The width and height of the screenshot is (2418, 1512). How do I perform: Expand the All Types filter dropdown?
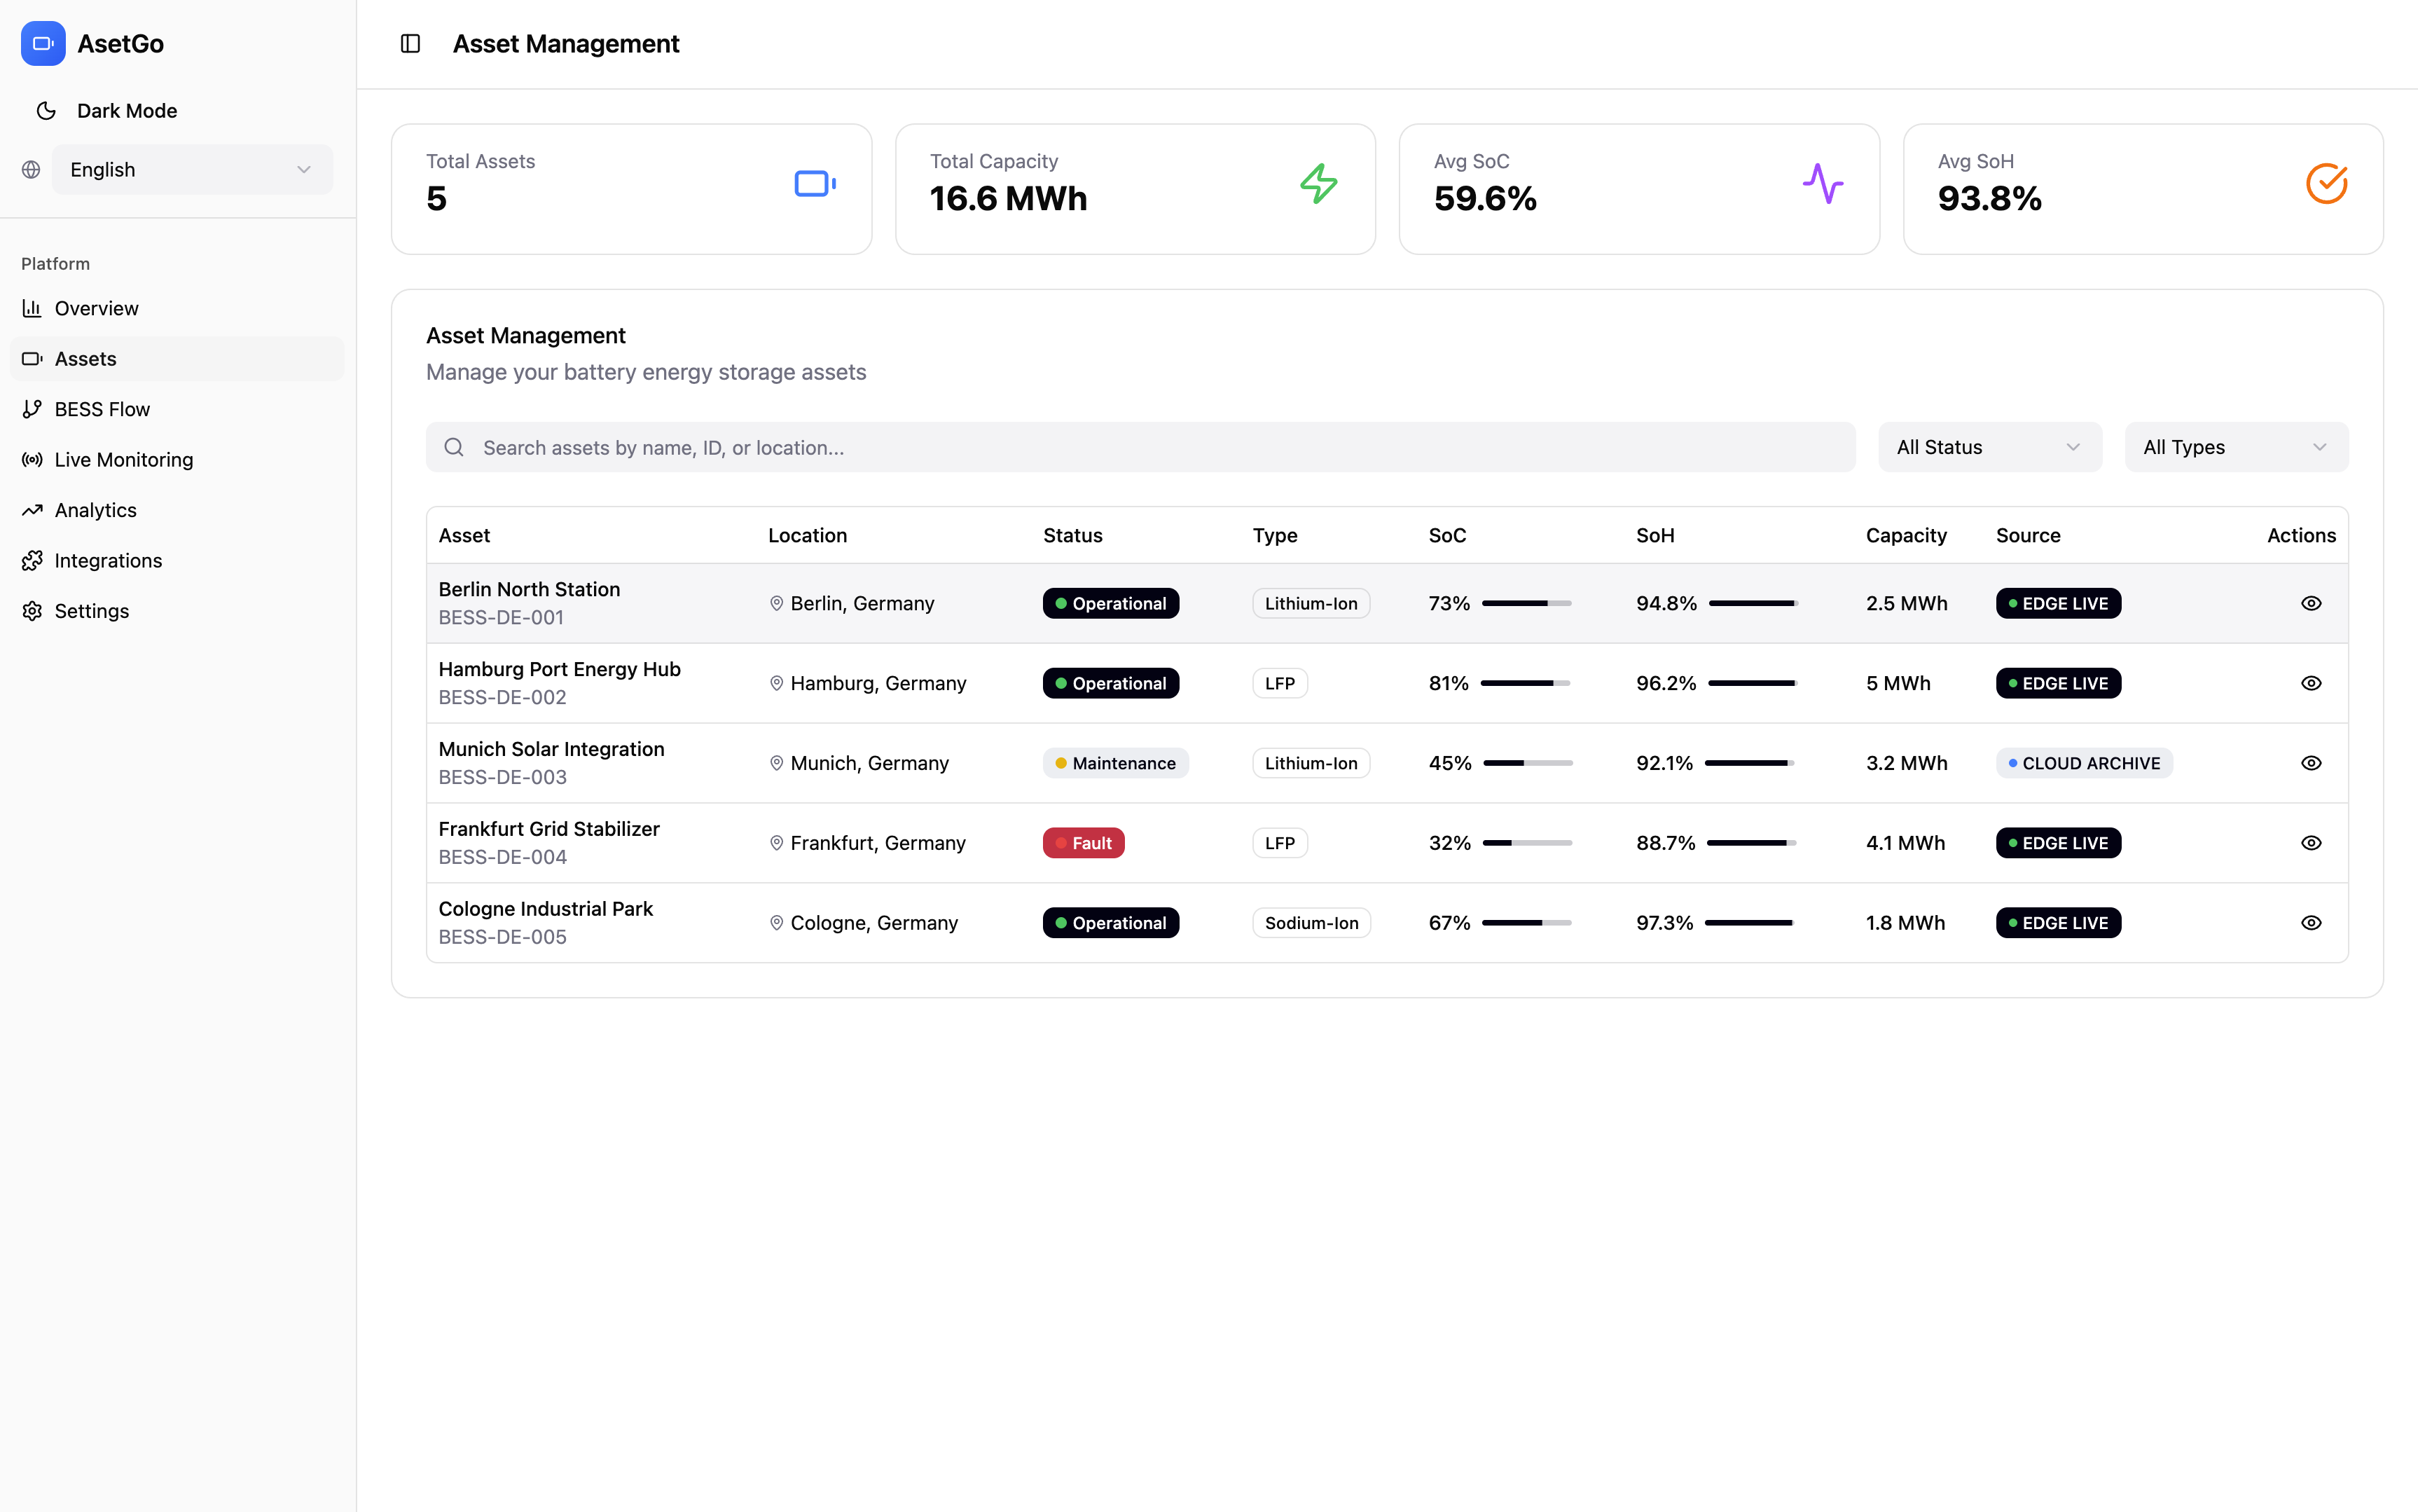(2236, 447)
